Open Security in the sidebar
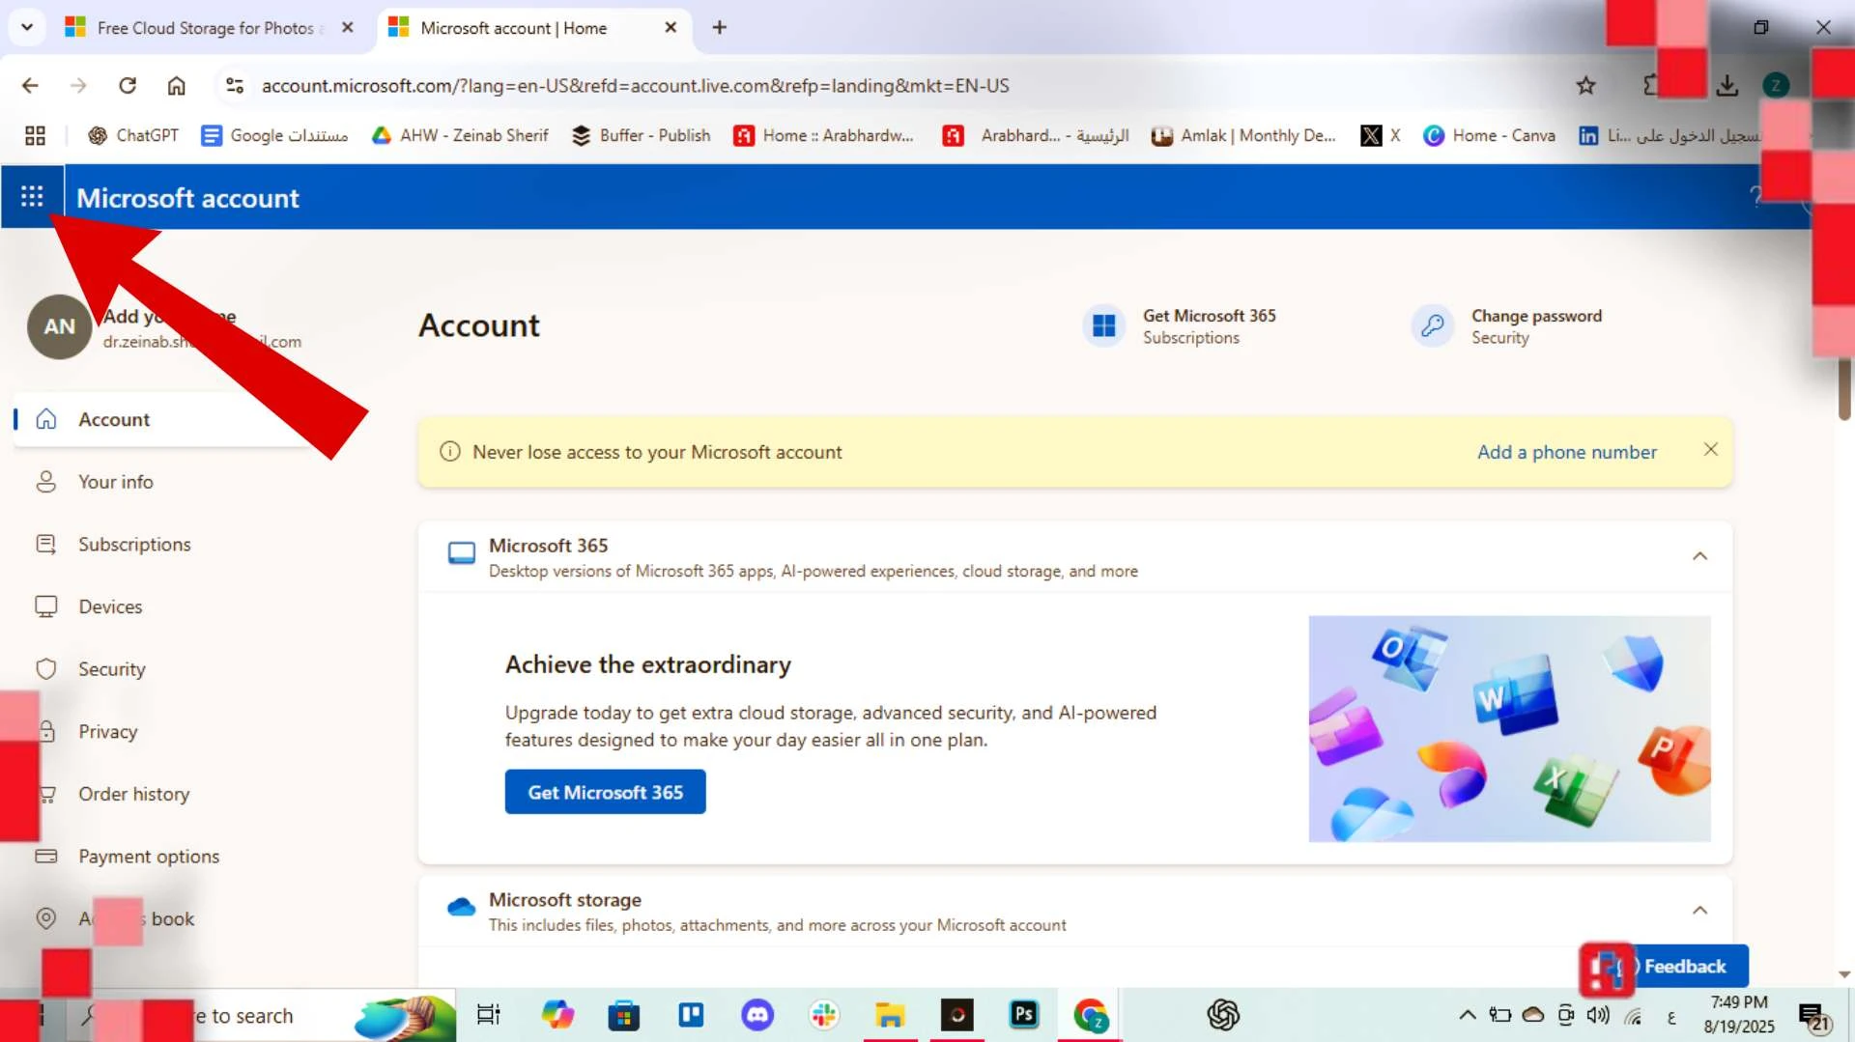 [x=112, y=669]
